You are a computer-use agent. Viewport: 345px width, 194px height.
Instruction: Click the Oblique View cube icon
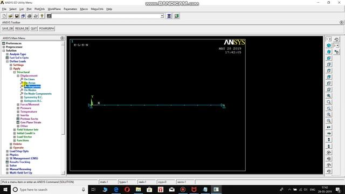[x=329, y=52]
